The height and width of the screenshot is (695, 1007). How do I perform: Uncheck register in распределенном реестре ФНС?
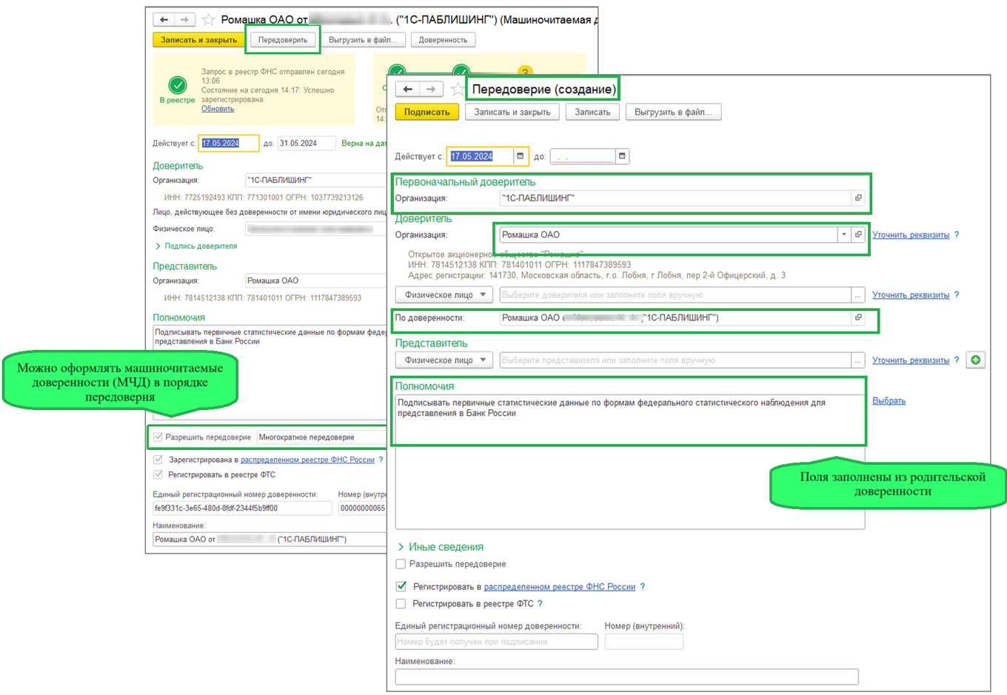(x=401, y=586)
